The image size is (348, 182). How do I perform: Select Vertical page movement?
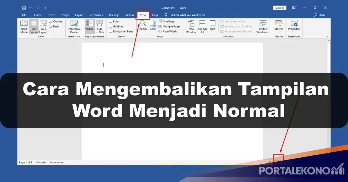[90, 27]
